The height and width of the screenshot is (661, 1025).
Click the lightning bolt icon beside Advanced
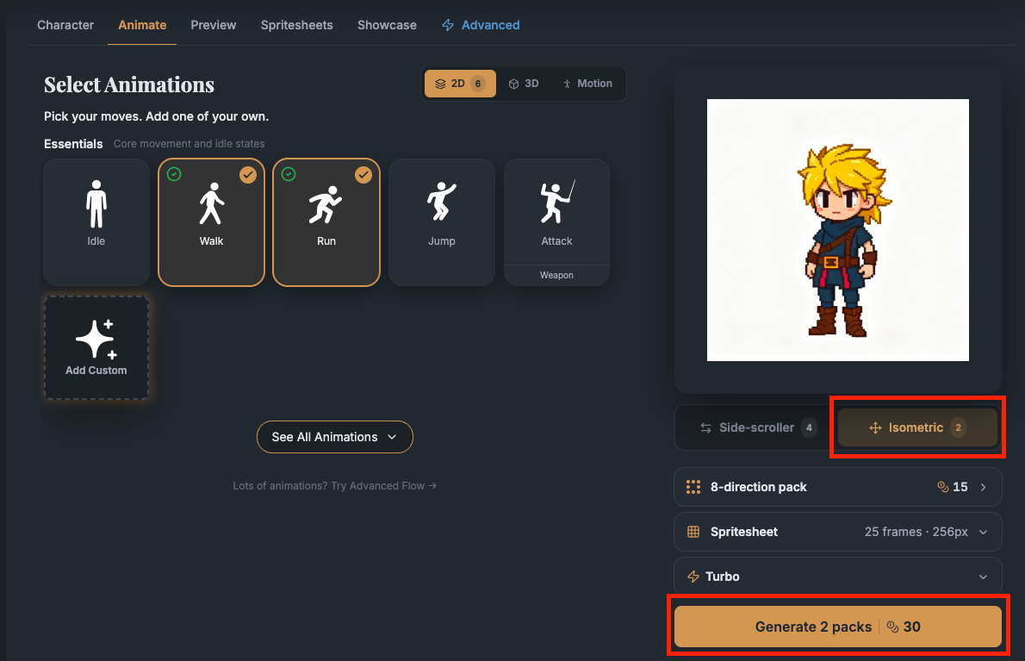coord(448,25)
